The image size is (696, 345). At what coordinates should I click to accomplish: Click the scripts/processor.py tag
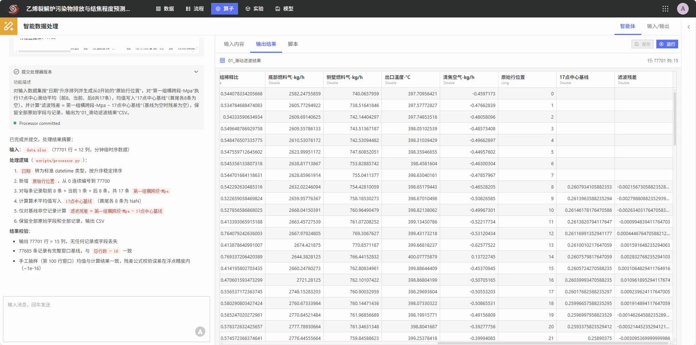click(58, 160)
